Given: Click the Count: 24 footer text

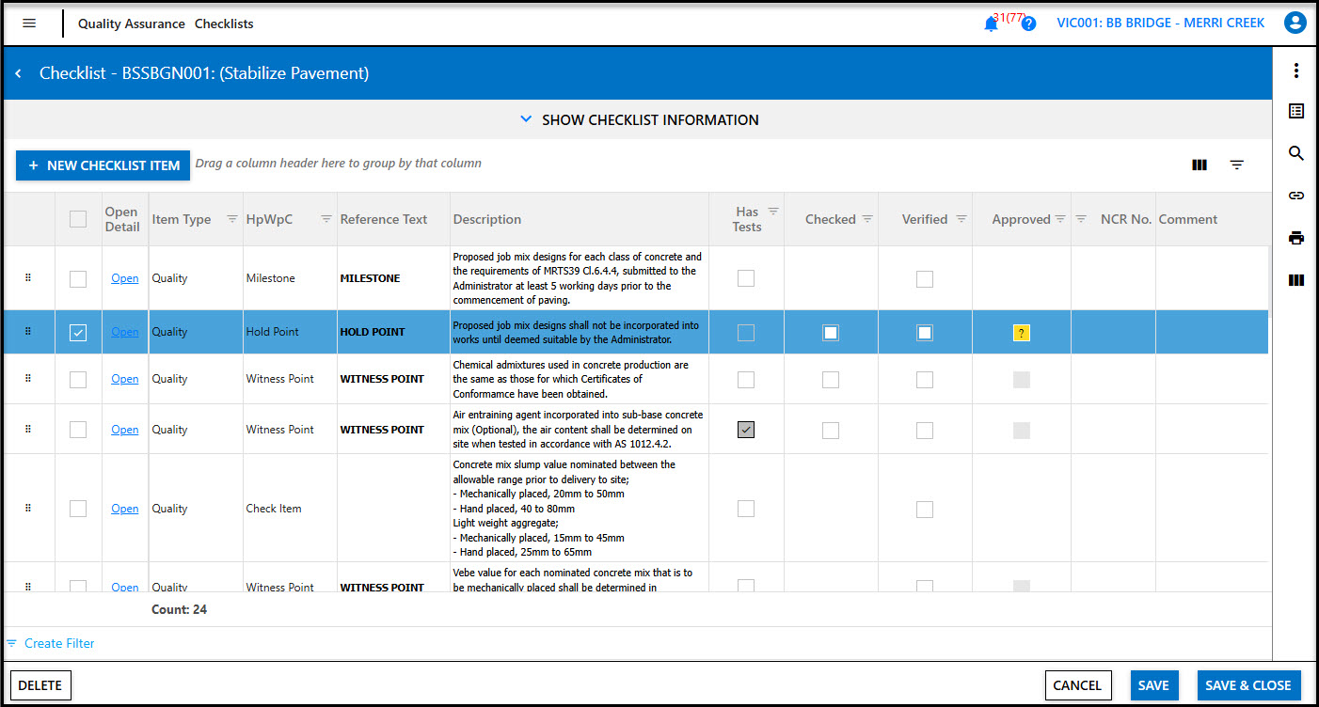Looking at the screenshot, I should coord(180,609).
